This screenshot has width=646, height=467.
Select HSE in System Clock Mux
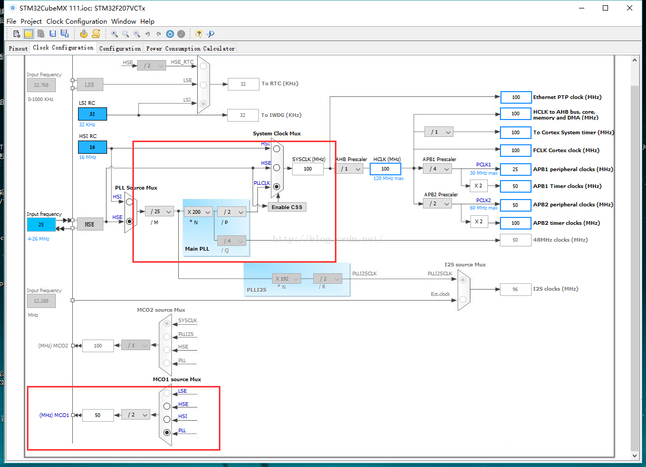276,168
